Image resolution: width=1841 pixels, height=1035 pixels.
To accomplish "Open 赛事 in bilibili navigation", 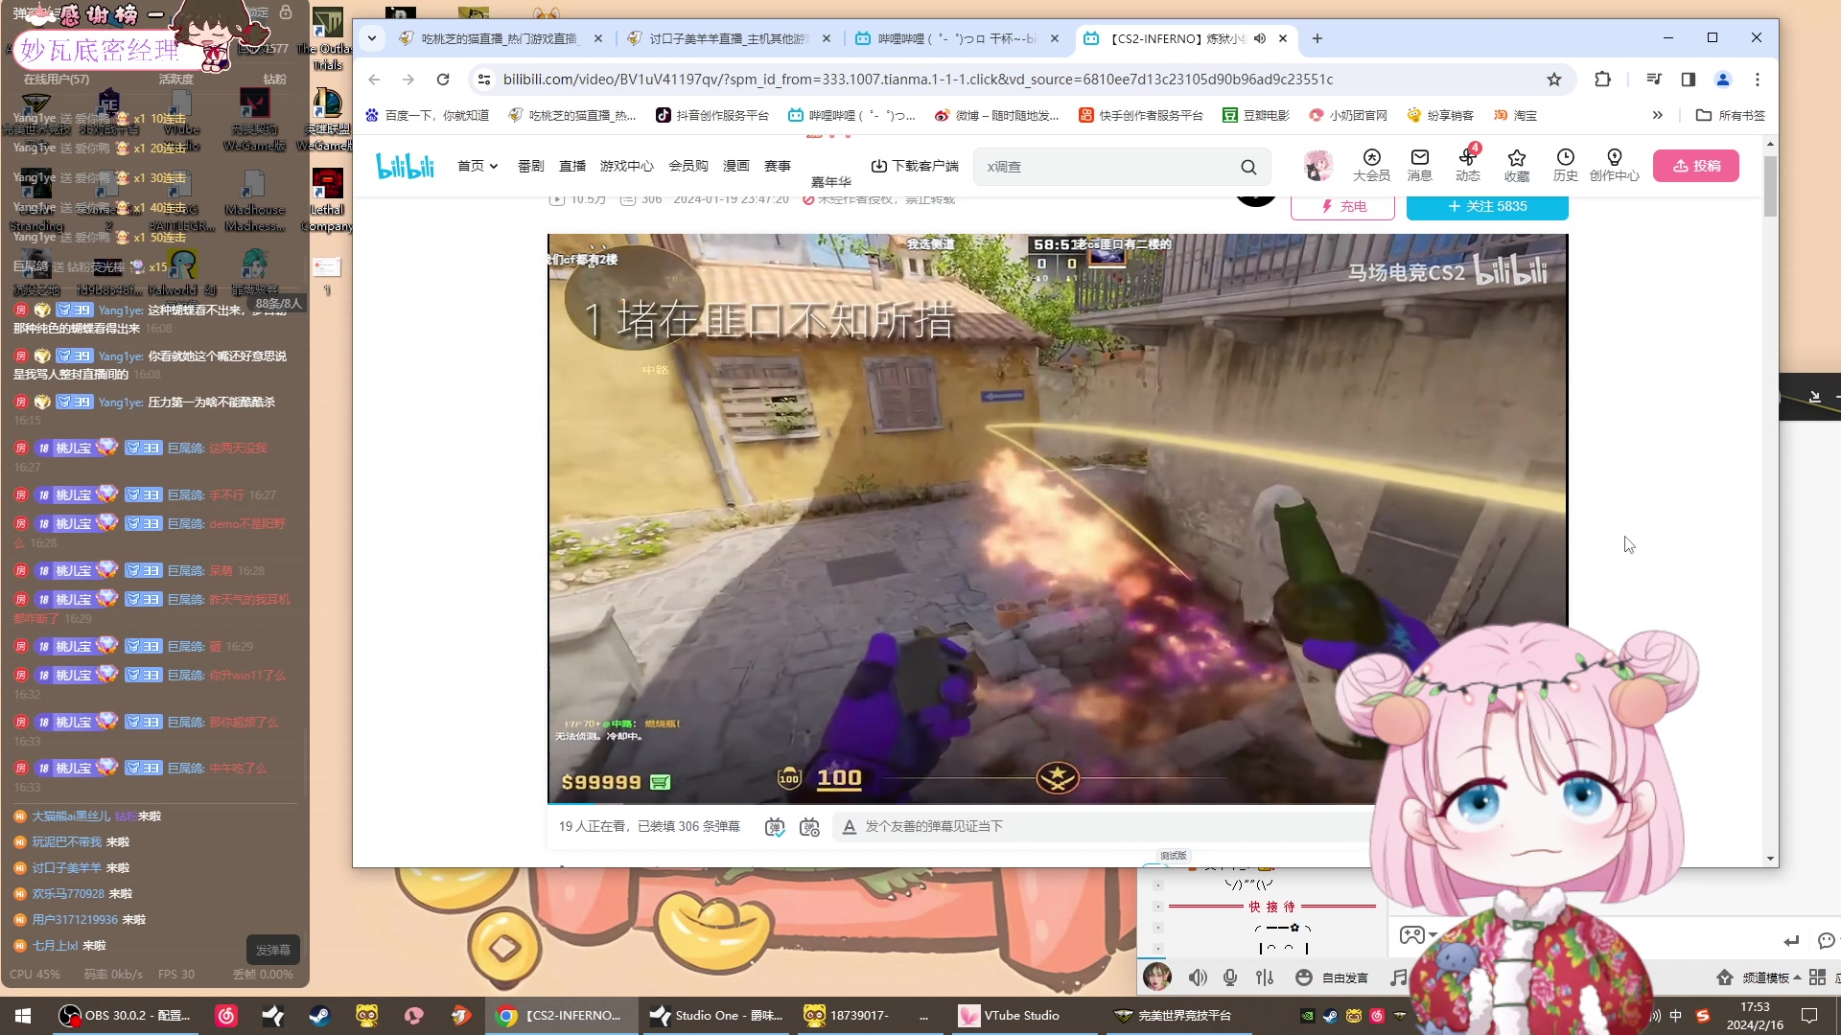I will point(778,166).
